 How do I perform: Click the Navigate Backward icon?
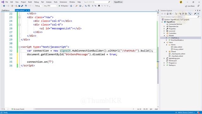(4, 6)
